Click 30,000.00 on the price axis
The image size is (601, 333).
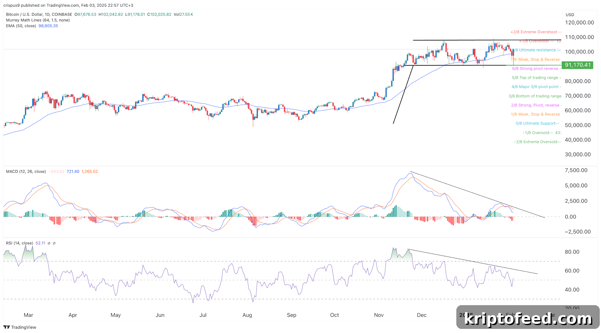578,154
